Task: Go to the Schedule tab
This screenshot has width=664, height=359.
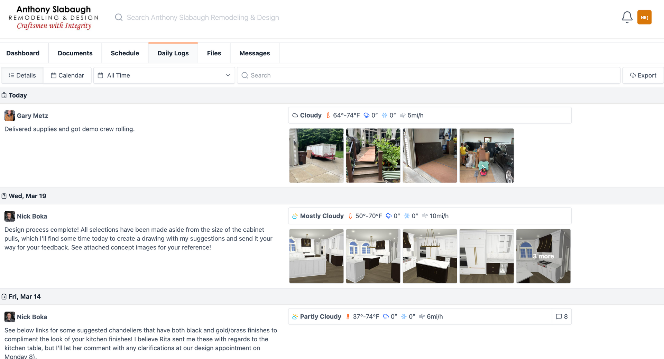Action: click(x=125, y=53)
